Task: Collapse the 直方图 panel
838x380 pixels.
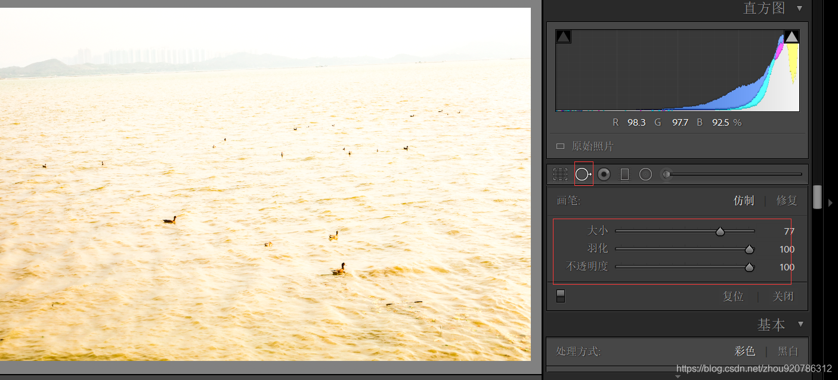Action: tap(800, 8)
